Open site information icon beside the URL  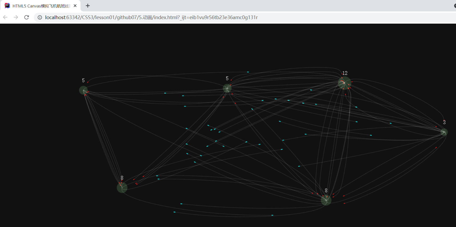[x=40, y=18]
